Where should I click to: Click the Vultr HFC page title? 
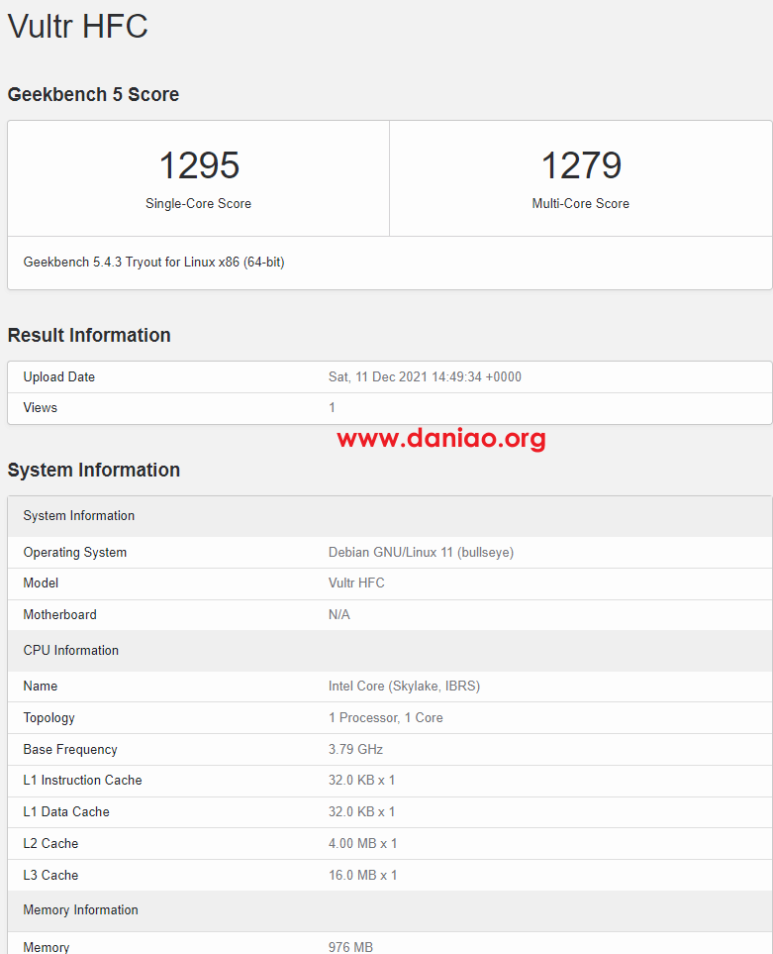[78, 26]
